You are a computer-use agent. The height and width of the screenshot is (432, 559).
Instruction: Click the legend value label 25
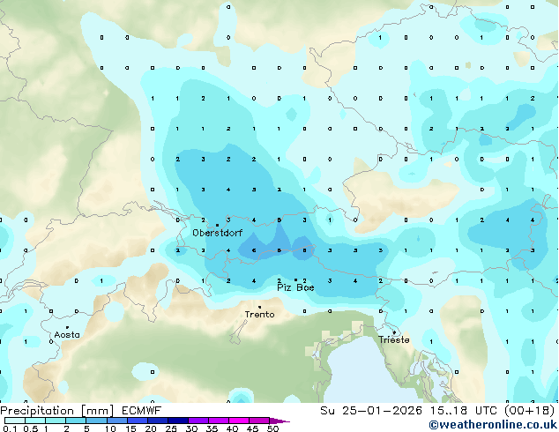click(x=171, y=428)
